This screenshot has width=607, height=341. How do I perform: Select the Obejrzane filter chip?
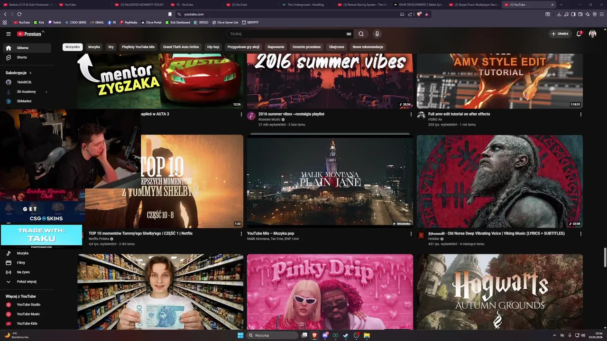point(337,47)
